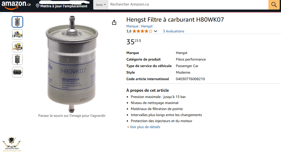Select the fourth thumbnail with dark filter
This screenshot has height=152, width=281.
pos(17,60)
